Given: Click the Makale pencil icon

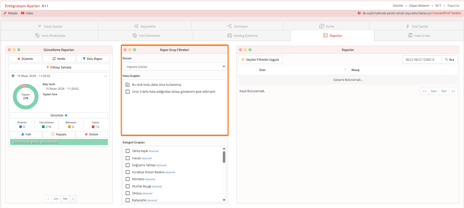Looking at the screenshot, I should click(x=5, y=13).
